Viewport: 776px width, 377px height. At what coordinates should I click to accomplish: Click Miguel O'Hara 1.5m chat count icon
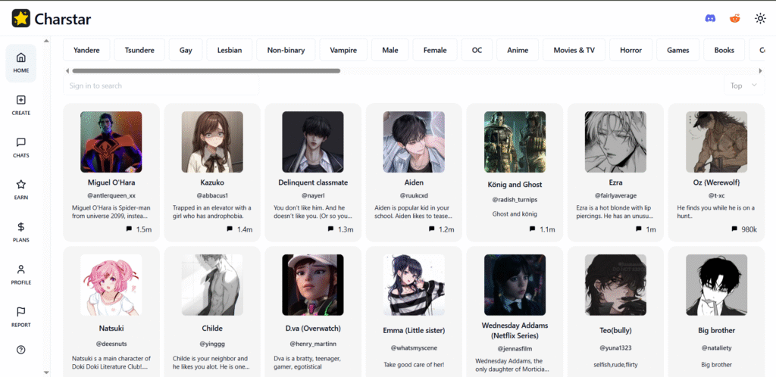tap(129, 229)
